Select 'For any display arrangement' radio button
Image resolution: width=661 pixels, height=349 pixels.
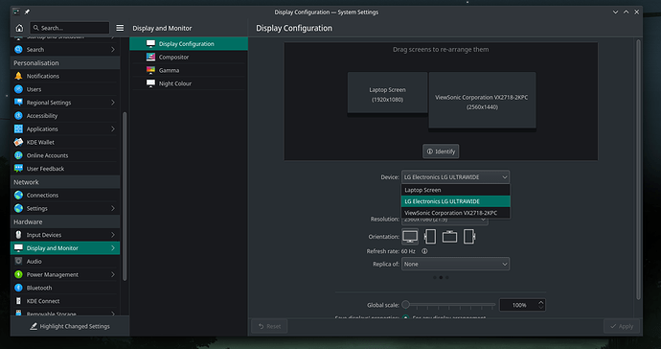click(x=405, y=317)
